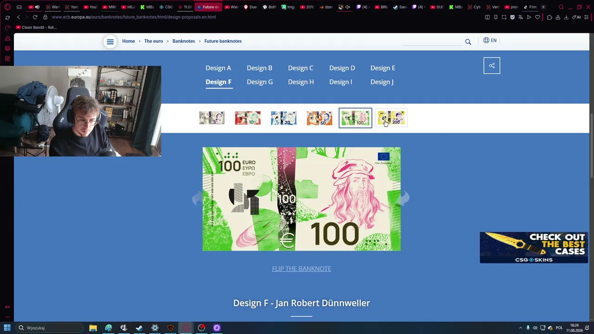Select the Design B tab
Viewport: 594px width, 334px height.
(x=259, y=68)
